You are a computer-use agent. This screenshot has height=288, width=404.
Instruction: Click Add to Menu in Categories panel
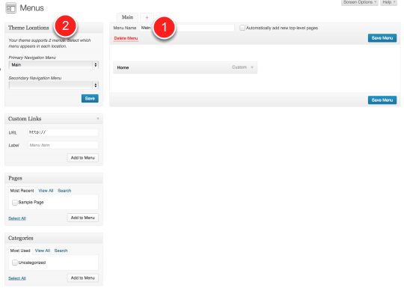tap(83, 278)
